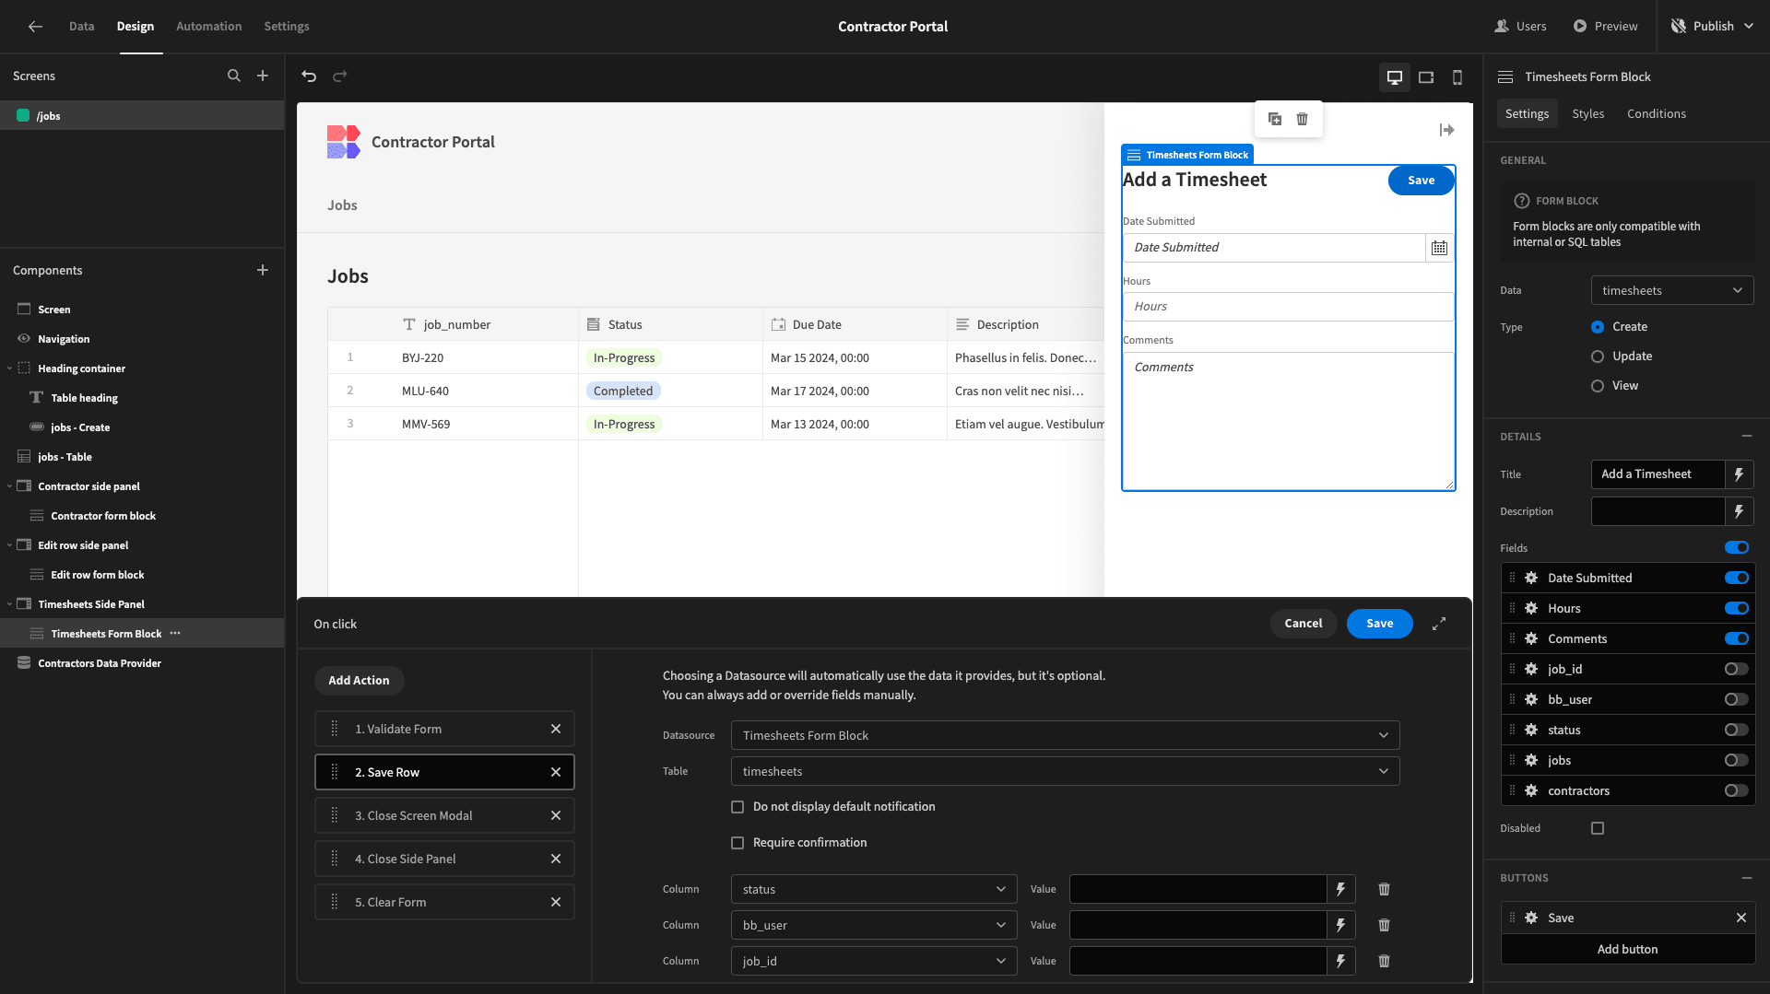Switch to the Conditions tab
This screenshot has height=994, width=1770.
1656,113
